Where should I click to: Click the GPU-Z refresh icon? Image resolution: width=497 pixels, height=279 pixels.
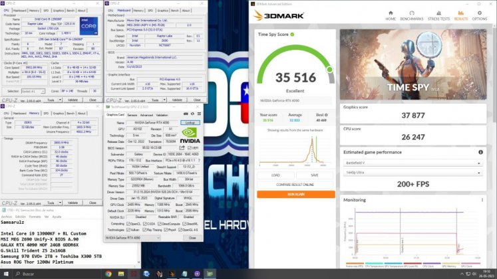coord(192,114)
